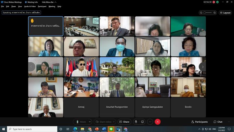Click the meeting timer 02:56:30

click(207, 2)
